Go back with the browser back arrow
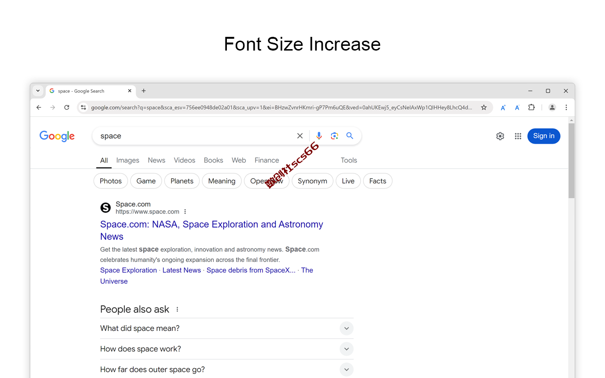 (39, 108)
